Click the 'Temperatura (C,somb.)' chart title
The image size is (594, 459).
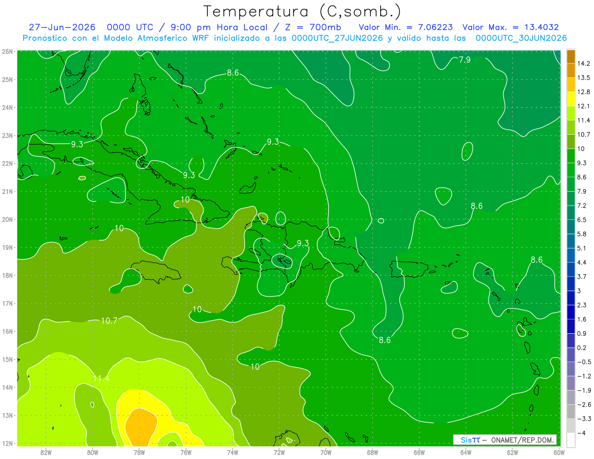[x=302, y=11]
